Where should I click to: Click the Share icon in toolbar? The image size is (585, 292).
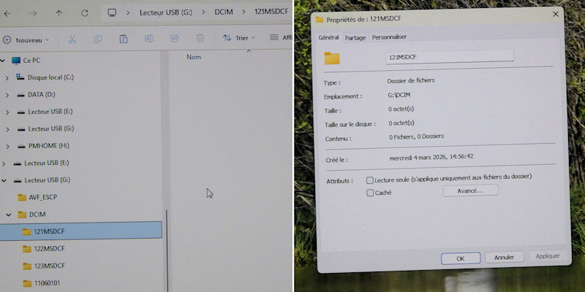[175, 39]
